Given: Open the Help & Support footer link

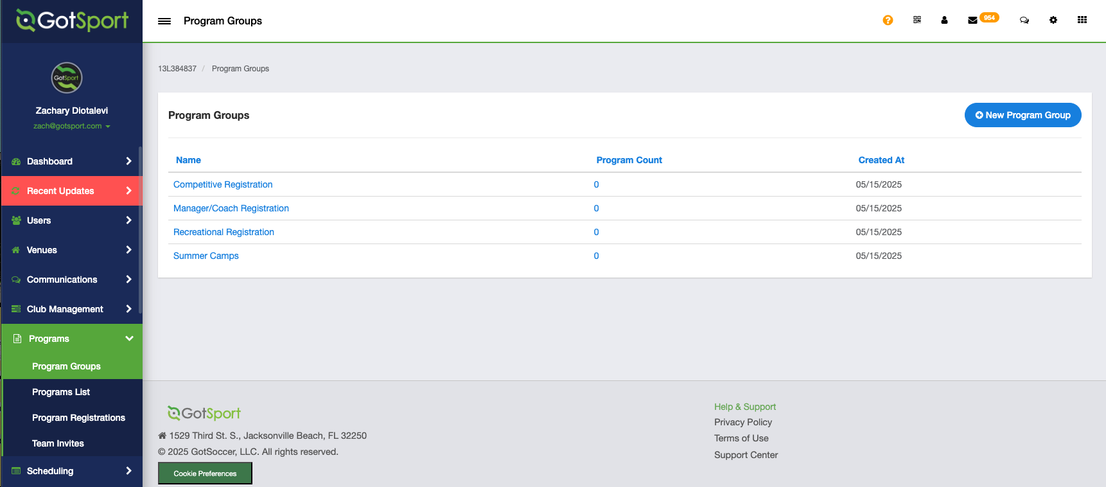Looking at the screenshot, I should 745,407.
